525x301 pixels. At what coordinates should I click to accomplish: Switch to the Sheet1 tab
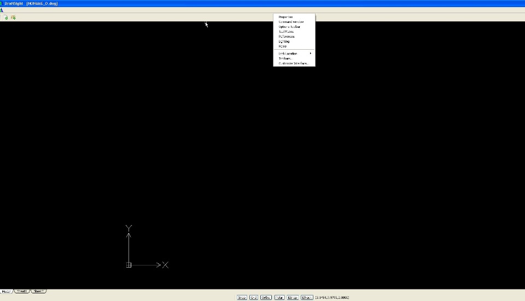click(22, 291)
